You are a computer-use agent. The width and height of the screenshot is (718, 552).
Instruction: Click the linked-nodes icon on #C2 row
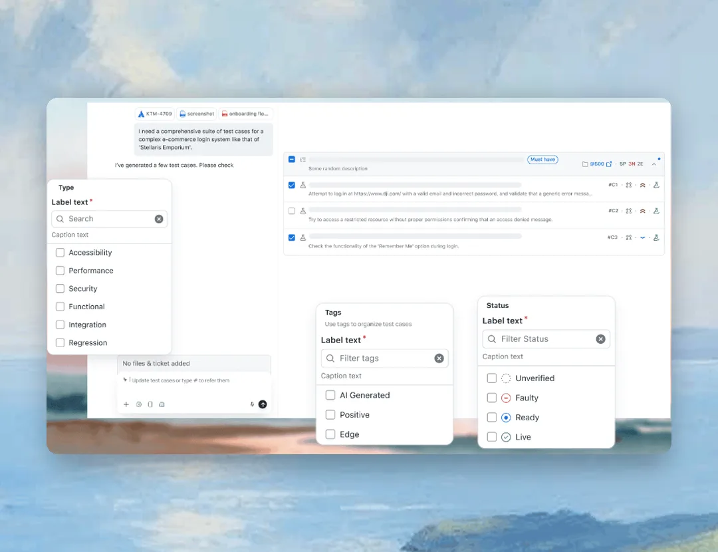(629, 211)
